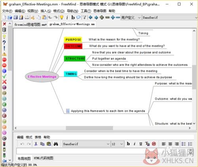198x167 pixels.
Task: Open the font size 12 dropdown
Action: pos(118,144)
